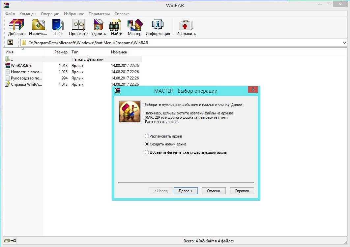Click Ярлык type cell of Руководство row

pos(77,78)
